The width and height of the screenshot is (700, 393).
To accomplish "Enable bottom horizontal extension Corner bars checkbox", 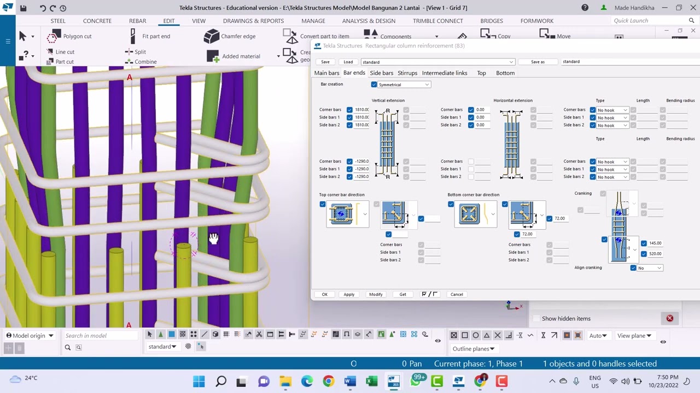I will point(471,162).
